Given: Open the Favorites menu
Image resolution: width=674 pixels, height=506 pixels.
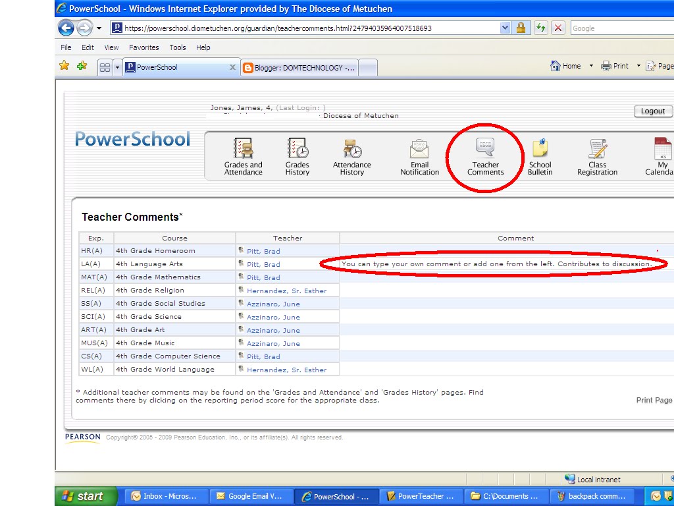Looking at the screenshot, I should point(144,47).
